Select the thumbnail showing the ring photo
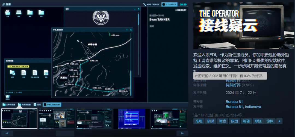295x137 pixels. tap(57, 119)
